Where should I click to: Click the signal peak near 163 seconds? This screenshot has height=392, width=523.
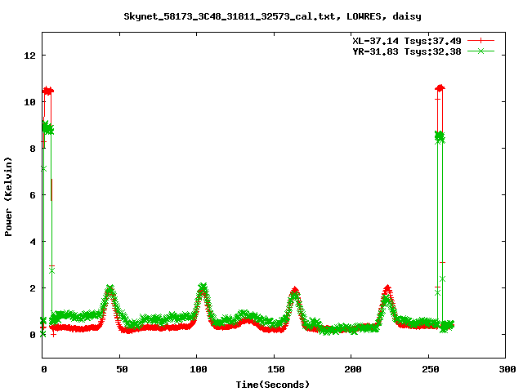click(x=294, y=291)
